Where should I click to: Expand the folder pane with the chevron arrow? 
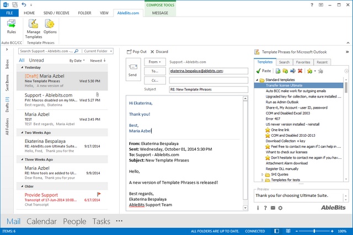coord(7,49)
